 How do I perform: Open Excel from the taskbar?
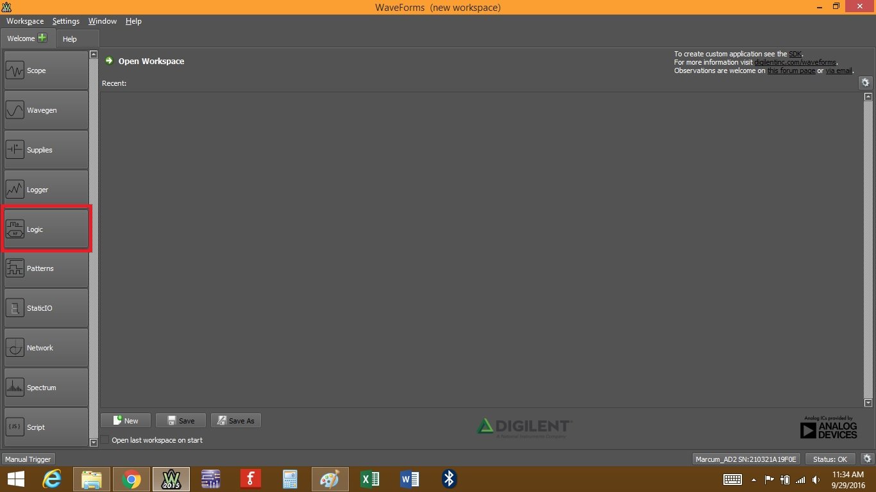(370, 479)
